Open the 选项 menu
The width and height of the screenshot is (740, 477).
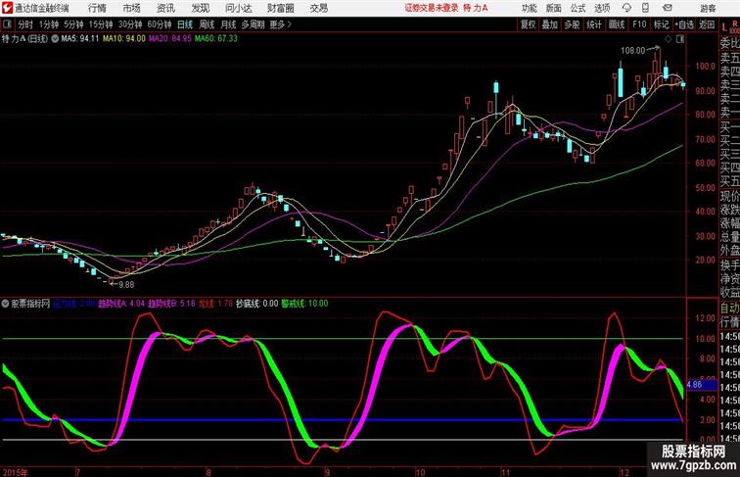coord(602,8)
